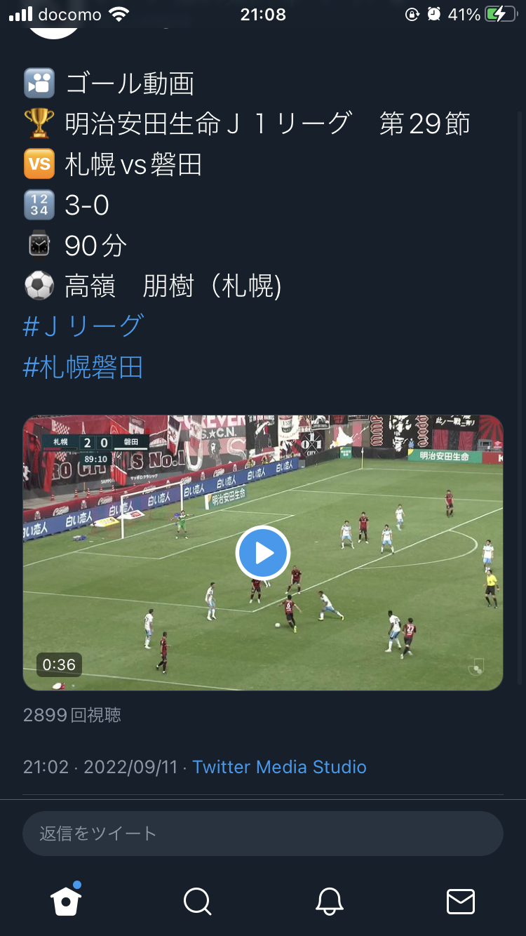Viewport: 526px width, 936px height.
Task: Tap the Wi-Fi status icon
Action: tap(120, 15)
